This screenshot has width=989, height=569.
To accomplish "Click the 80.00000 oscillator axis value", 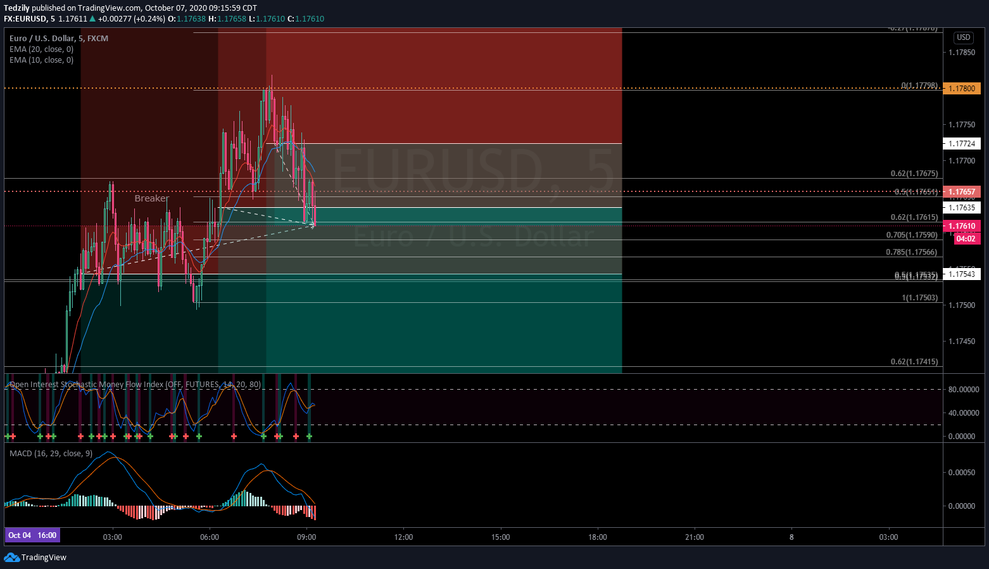I will pos(963,390).
